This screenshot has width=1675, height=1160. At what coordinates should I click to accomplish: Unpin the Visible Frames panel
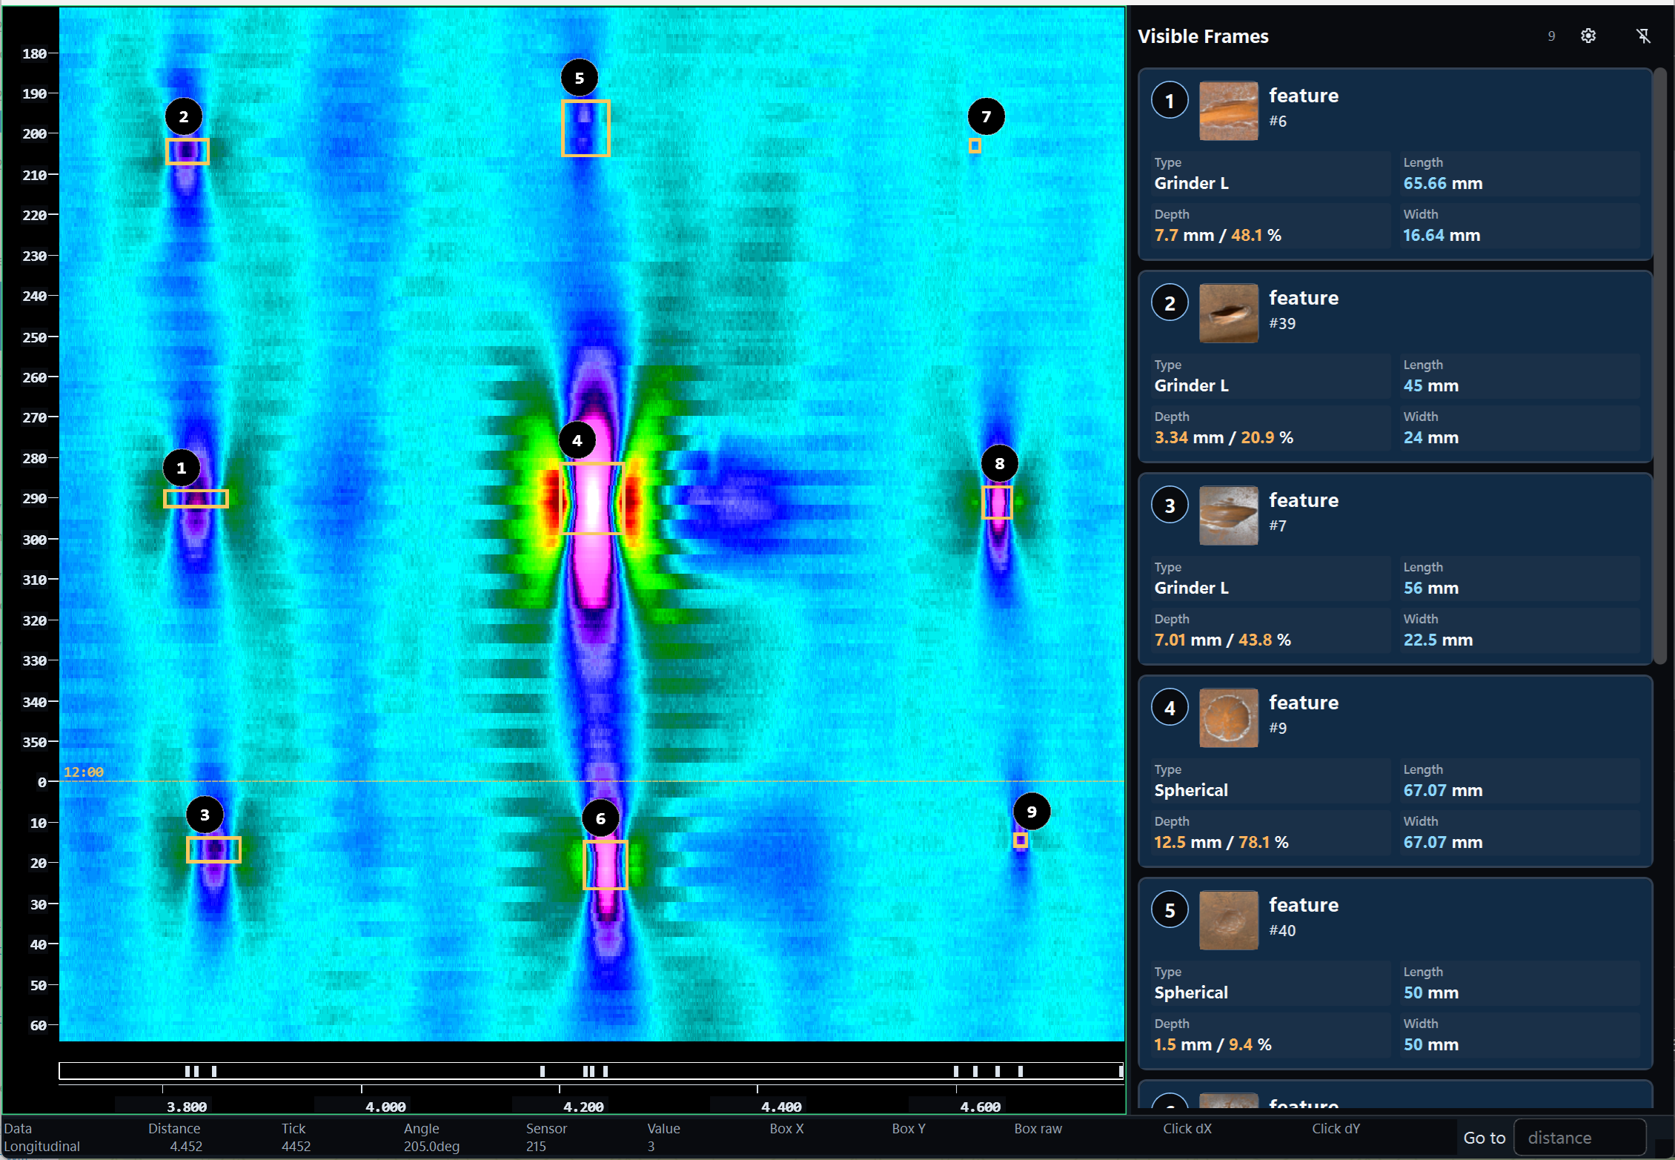tap(1643, 36)
